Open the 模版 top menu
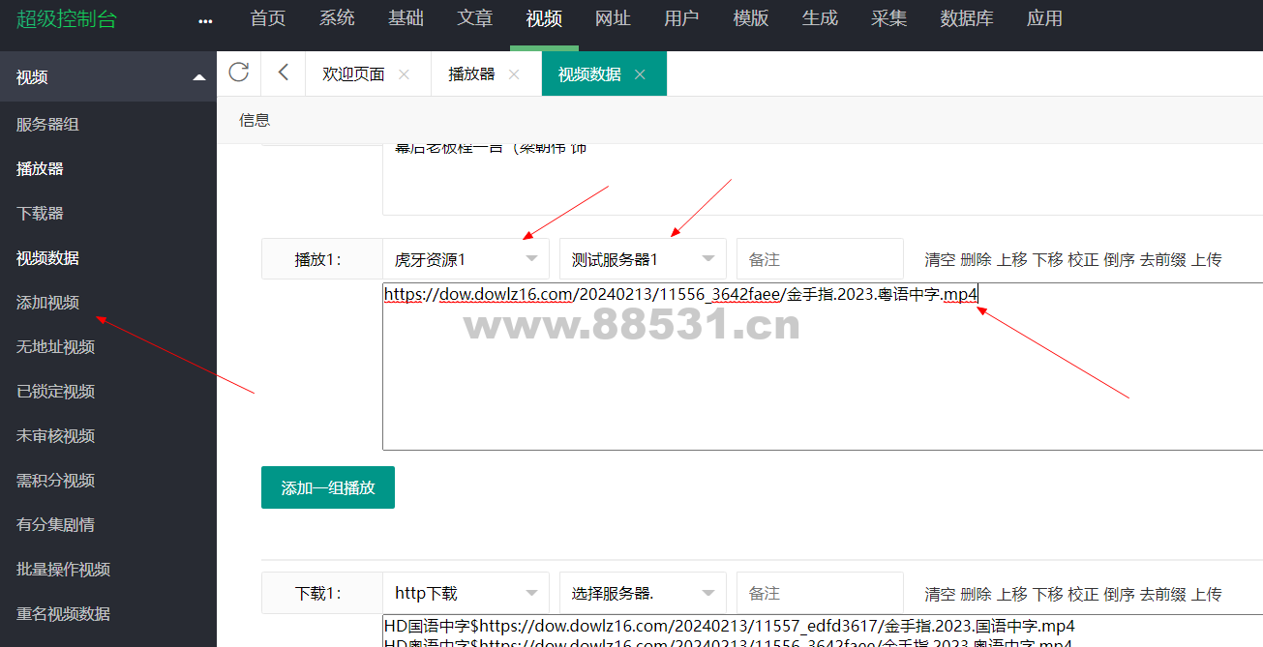Viewport: 1263px width, 647px height. point(751,18)
